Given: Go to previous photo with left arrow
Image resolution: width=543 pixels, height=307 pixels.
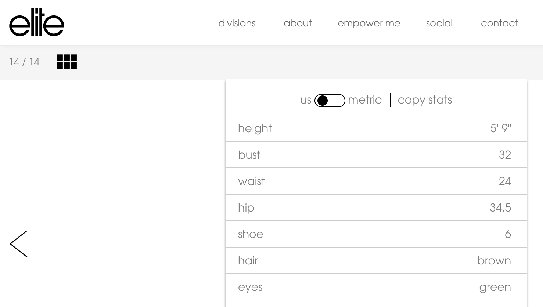Looking at the screenshot, I should coord(19,244).
